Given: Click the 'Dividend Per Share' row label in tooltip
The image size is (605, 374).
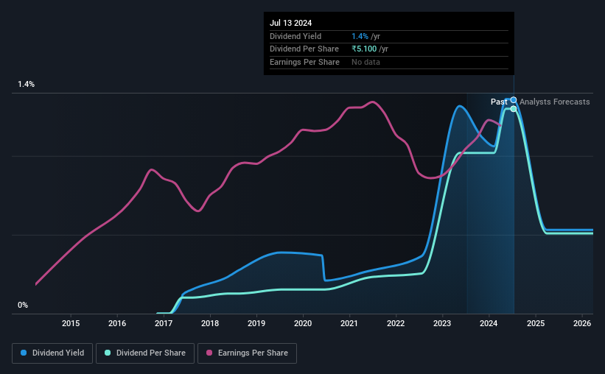Looking at the screenshot, I should (x=304, y=49).
